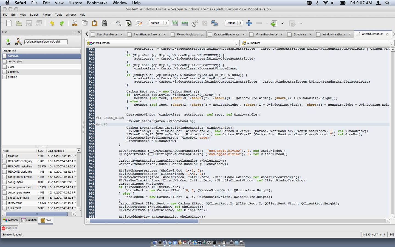Open the Error List panel

point(10,228)
